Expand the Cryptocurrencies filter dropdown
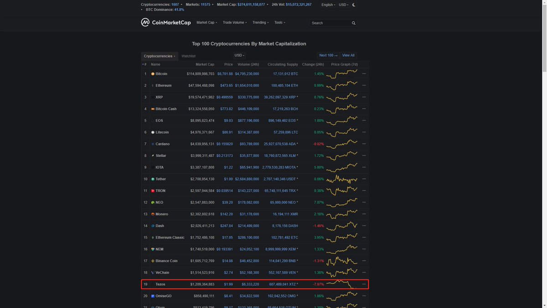The height and width of the screenshot is (308, 547). 160,56
